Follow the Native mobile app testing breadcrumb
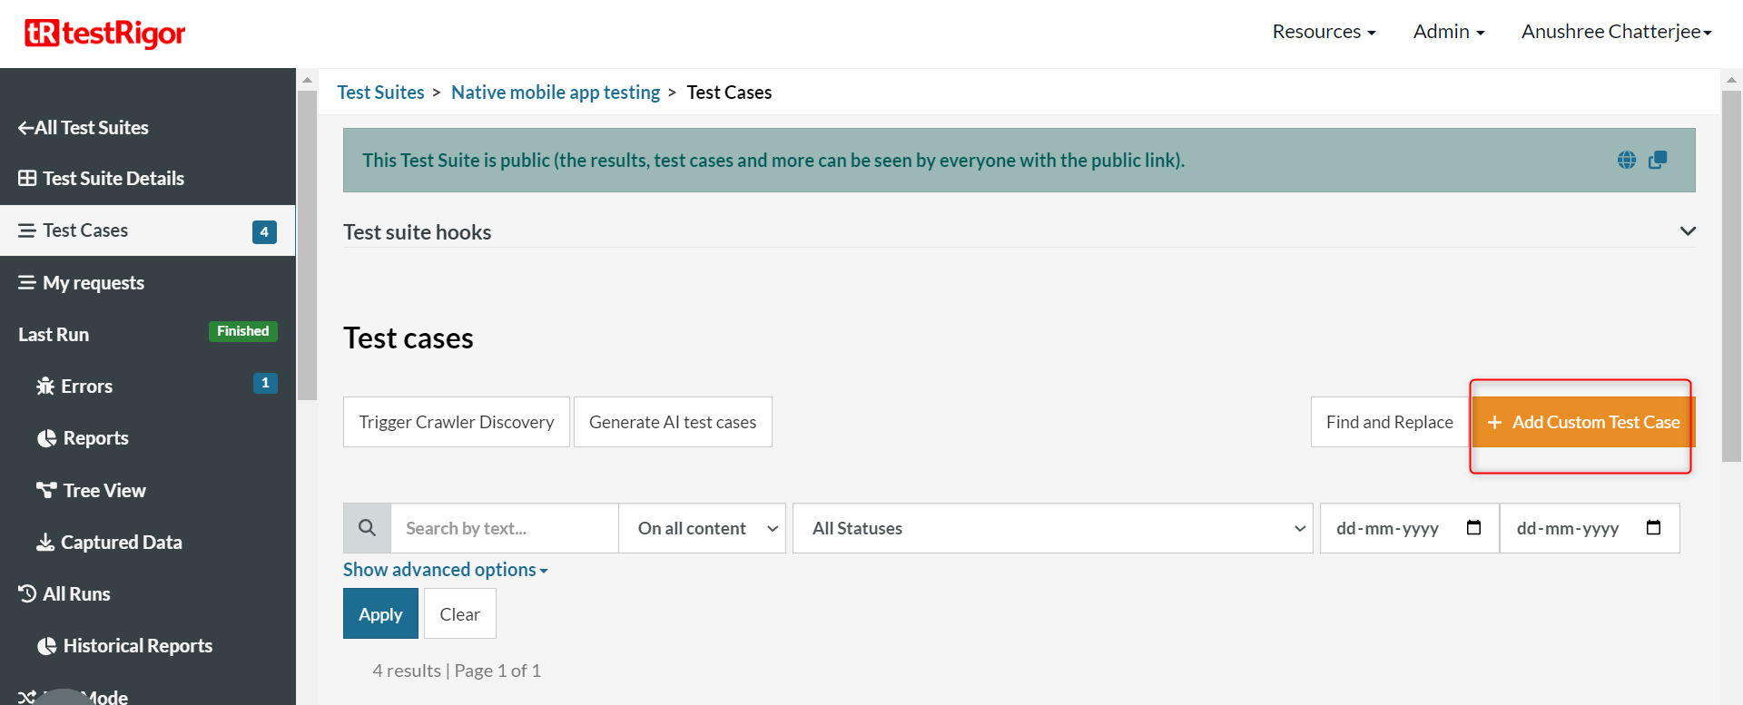The height and width of the screenshot is (705, 1743). pos(556,93)
